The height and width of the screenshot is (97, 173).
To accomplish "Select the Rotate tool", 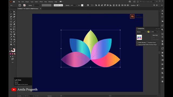I will [x=11, y=27].
